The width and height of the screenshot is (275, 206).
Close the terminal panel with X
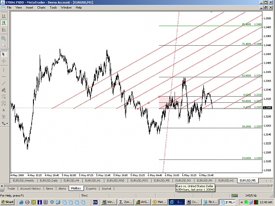point(2,186)
